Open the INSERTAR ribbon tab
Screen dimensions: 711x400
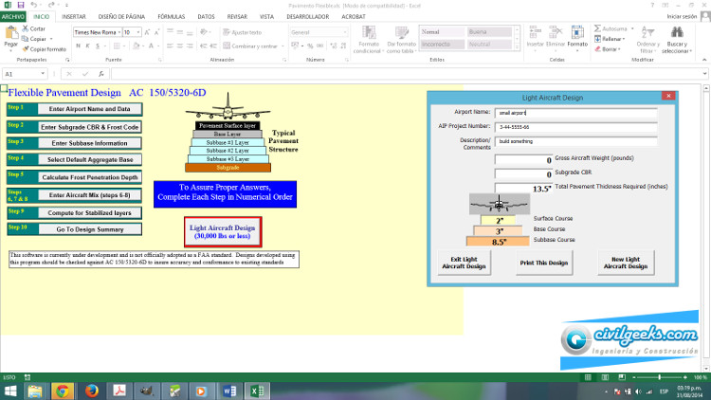tap(73, 16)
